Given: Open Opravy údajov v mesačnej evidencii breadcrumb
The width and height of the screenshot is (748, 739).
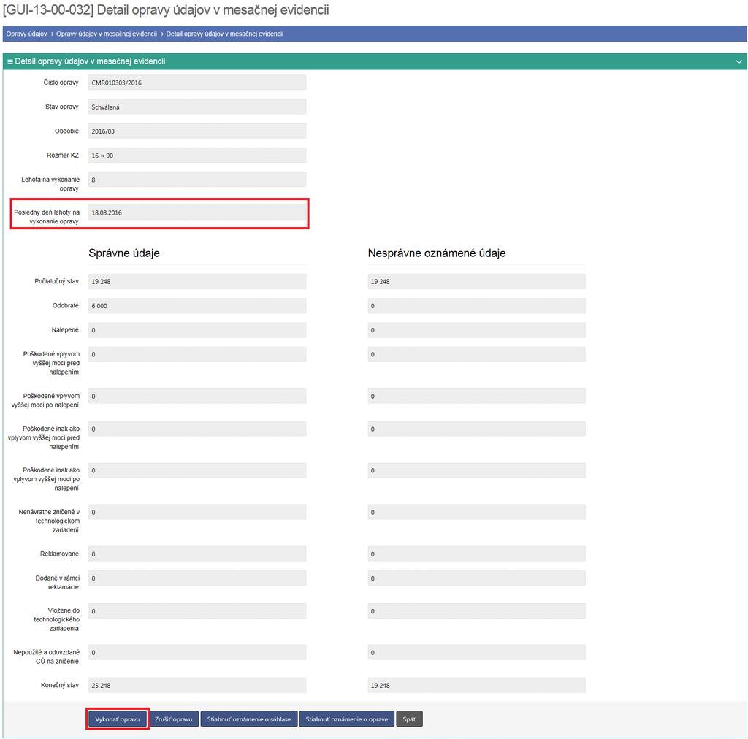Looking at the screenshot, I should (x=107, y=34).
